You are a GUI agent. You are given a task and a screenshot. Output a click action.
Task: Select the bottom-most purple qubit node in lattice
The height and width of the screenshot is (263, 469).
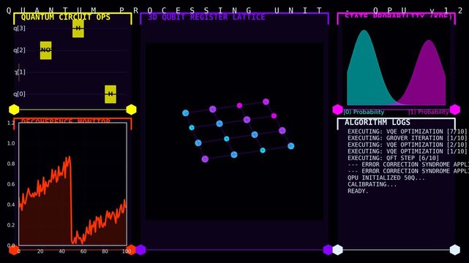pos(205,159)
